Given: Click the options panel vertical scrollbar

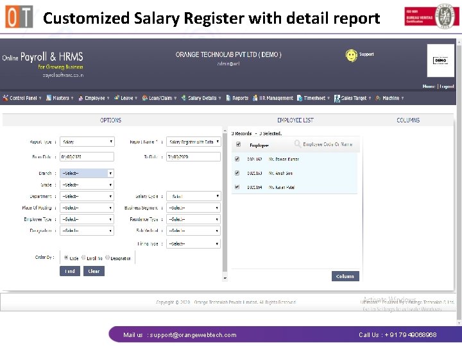Looking at the screenshot, I should 225,204.
